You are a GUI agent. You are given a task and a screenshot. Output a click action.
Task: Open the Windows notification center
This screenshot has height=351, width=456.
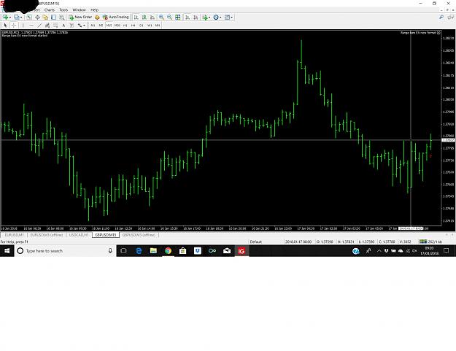pos(447,251)
